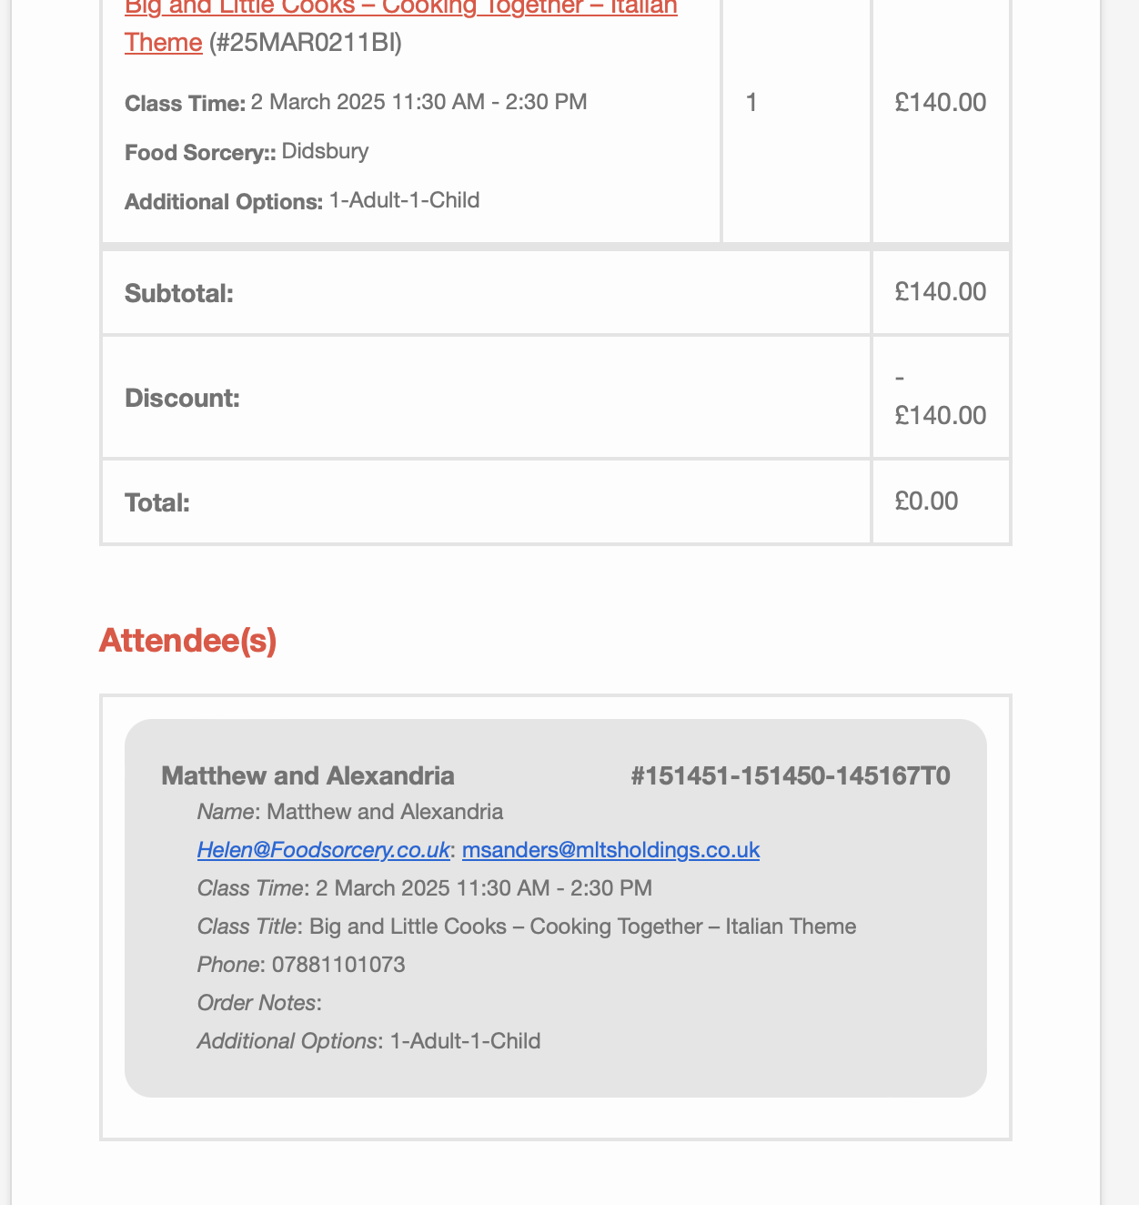The image size is (1139, 1205).
Task: Click the Food Sorcery location Didsbury
Action: (x=326, y=150)
